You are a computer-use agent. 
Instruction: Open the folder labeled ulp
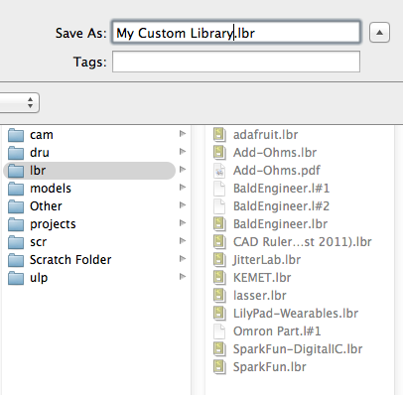click(x=39, y=278)
